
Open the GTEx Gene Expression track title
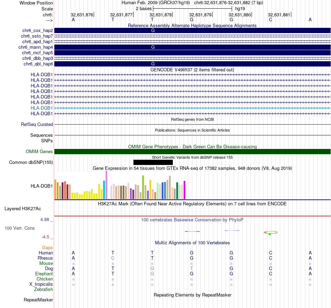point(192,168)
